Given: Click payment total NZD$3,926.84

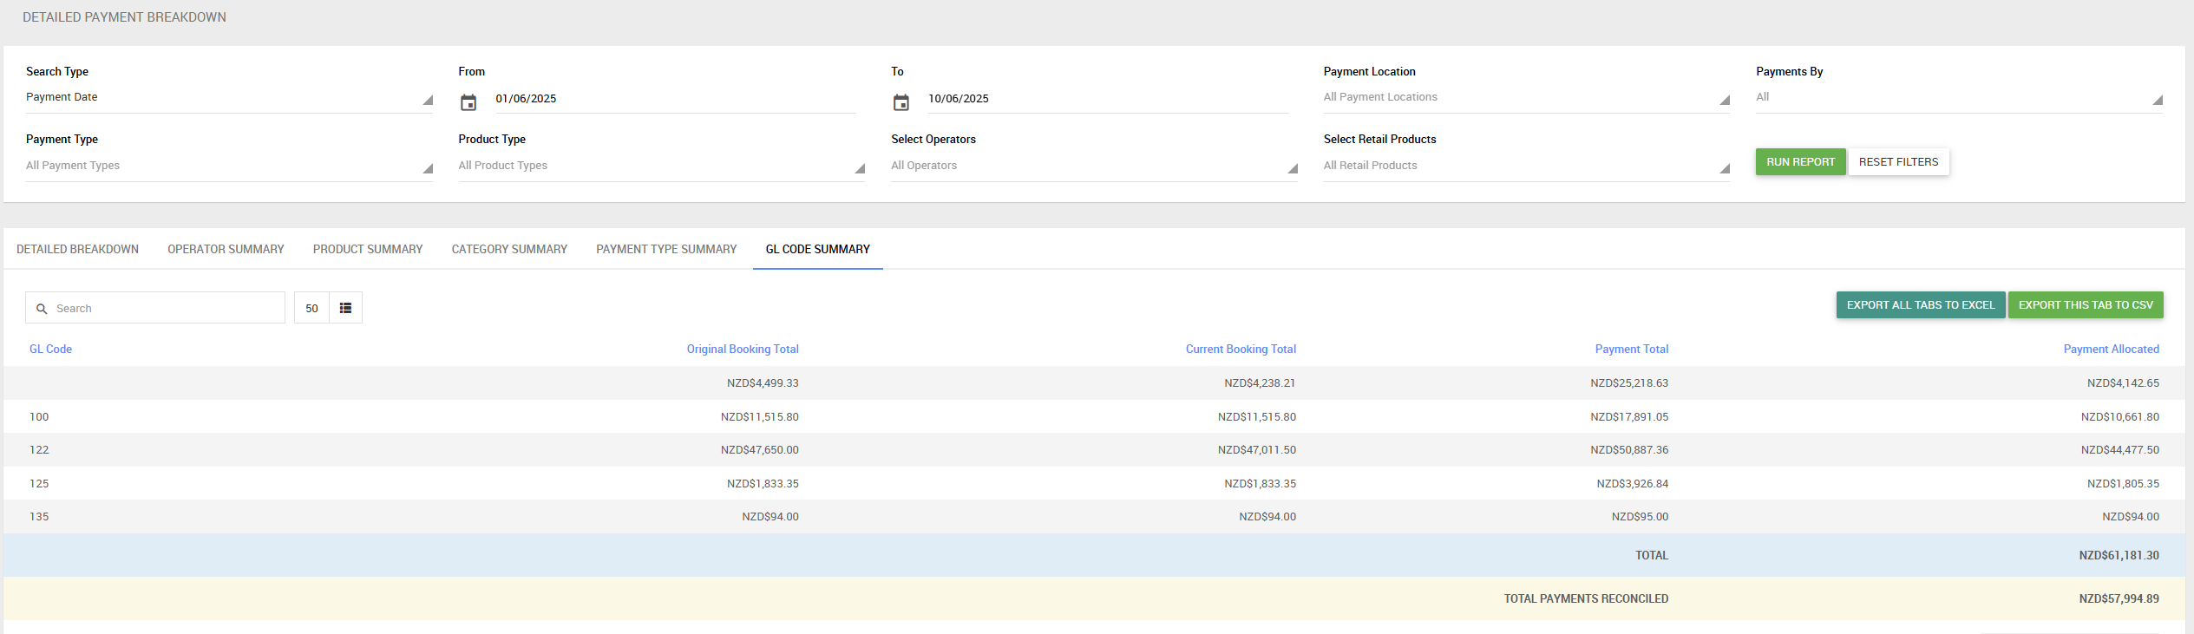Looking at the screenshot, I should 1632,484.
